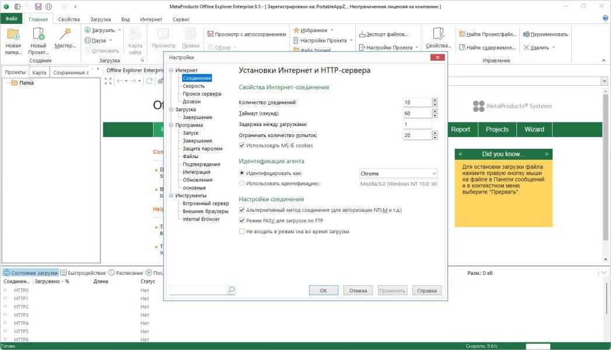Open the Расписание bottom tab
This screenshot has width=611, height=350.
point(126,273)
